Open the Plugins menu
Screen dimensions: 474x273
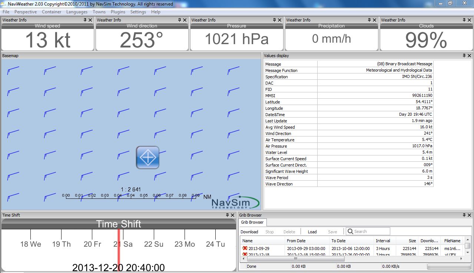[118, 12]
